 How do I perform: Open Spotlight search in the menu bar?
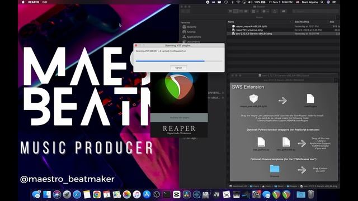pyautogui.click(x=322, y=2)
